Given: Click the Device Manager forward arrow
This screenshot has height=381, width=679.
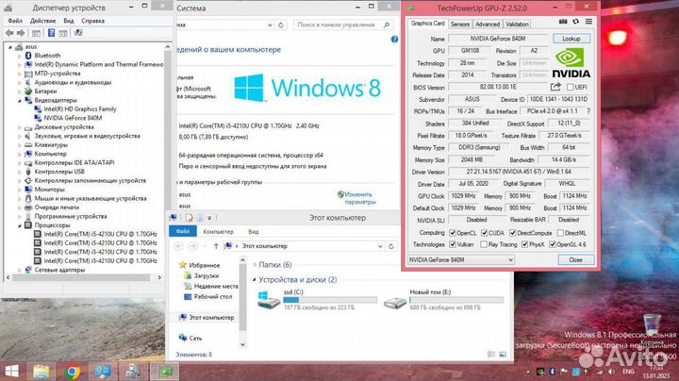Looking at the screenshot, I should click(x=21, y=33).
